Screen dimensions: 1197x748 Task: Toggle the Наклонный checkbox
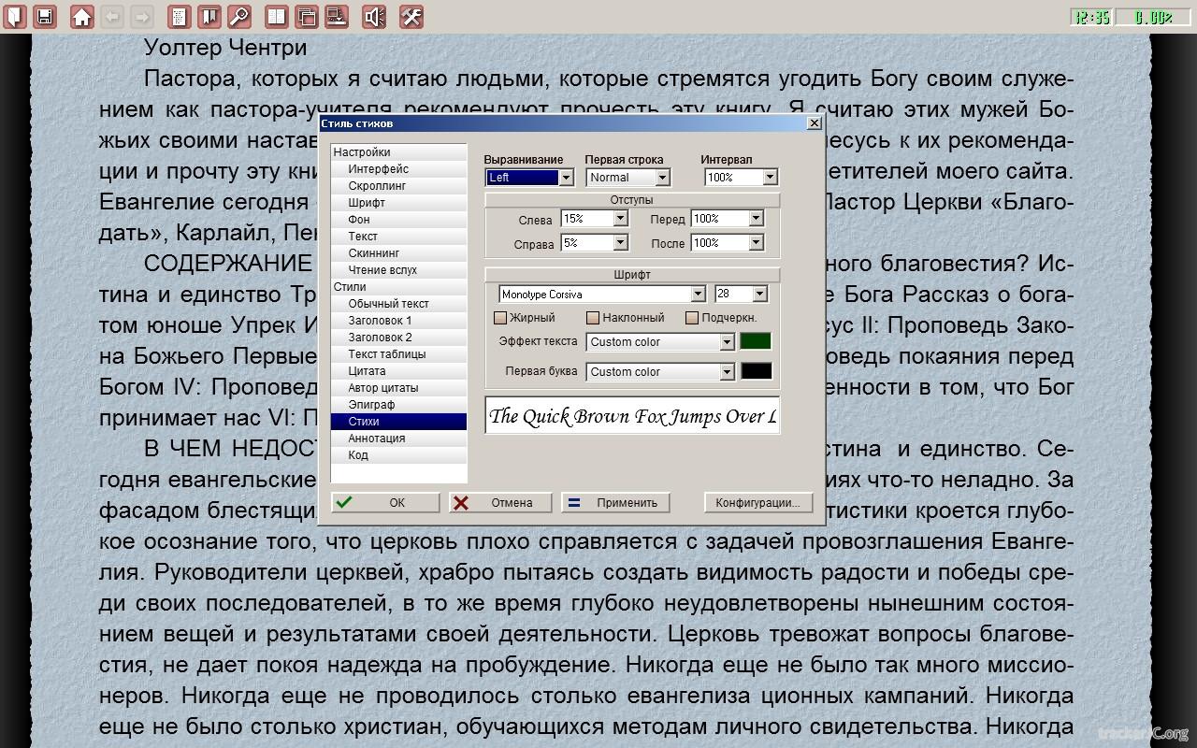coord(593,318)
